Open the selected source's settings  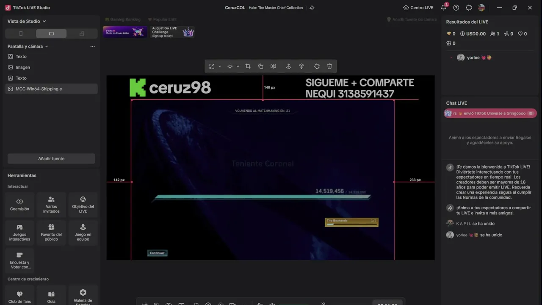(x=317, y=66)
